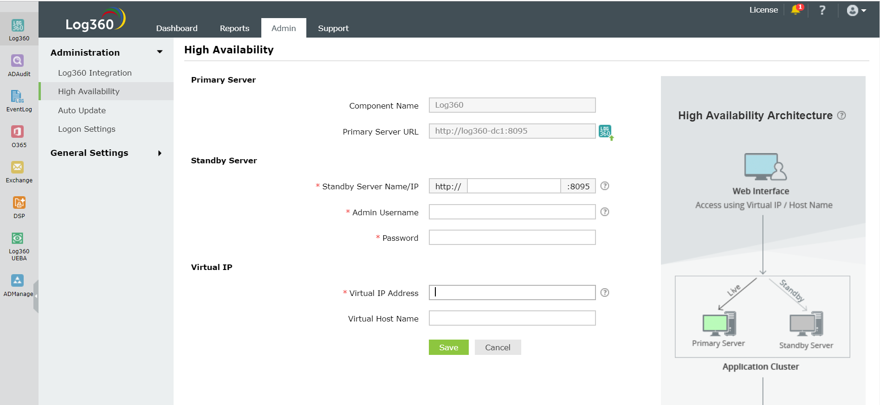Click the Cancel button
Viewport: 880px width, 405px height.
tap(498, 347)
